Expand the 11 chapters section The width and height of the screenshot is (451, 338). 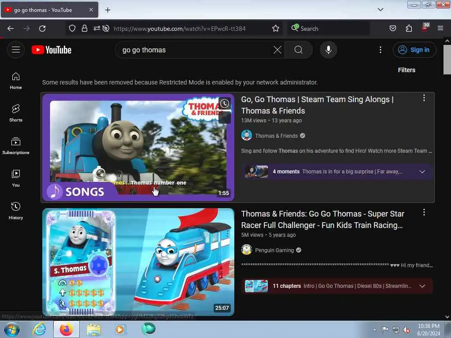(x=422, y=286)
